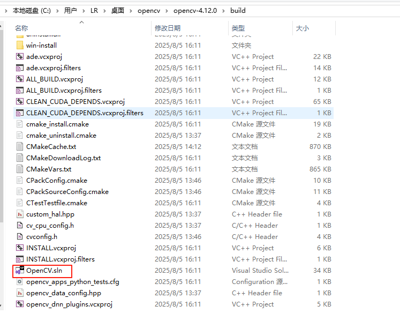This screenshot has width=400, height=321.
Task: Click the opencv_apps_python_tests.cfg gear icon
Action: 20,282
